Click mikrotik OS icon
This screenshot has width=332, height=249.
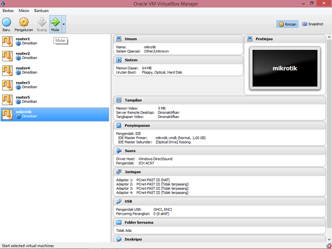click(7, 114)
